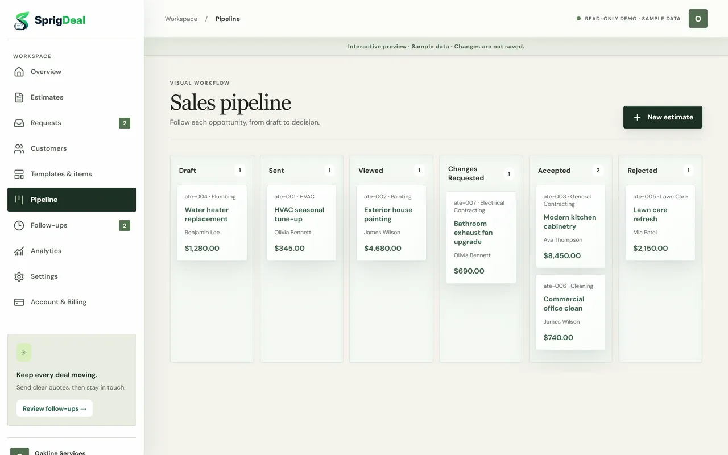The width and height of the screenshot is (728, 455).
Task: Click the $740.00 amount
Action: click(559, 338)
